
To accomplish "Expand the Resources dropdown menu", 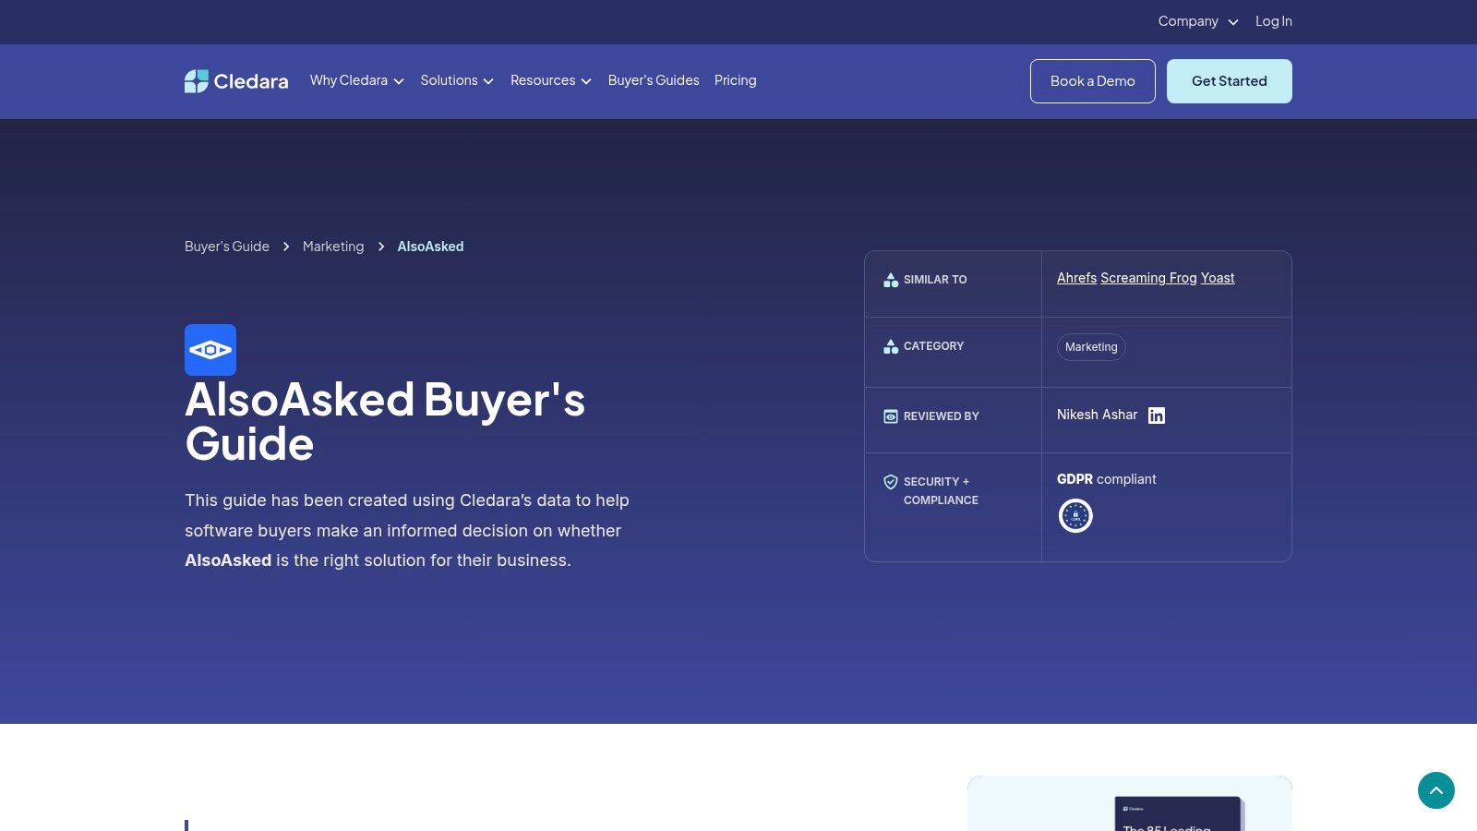I will pos(551,80).
